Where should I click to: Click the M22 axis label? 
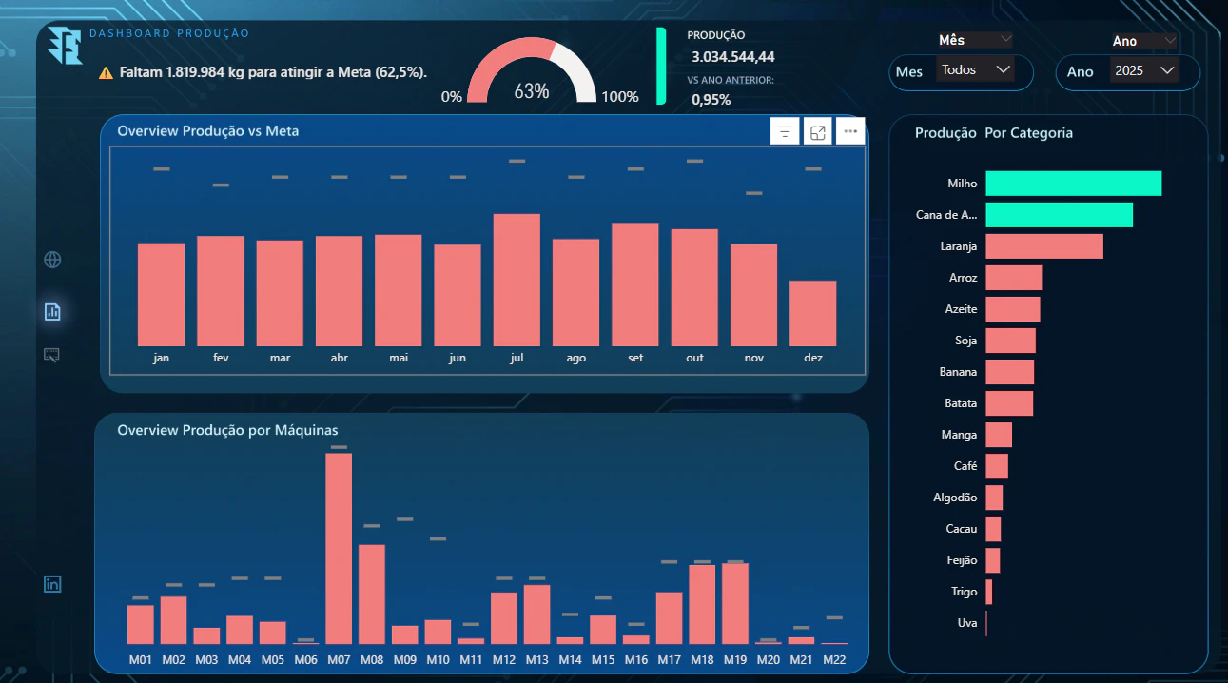tap(834, 659)
